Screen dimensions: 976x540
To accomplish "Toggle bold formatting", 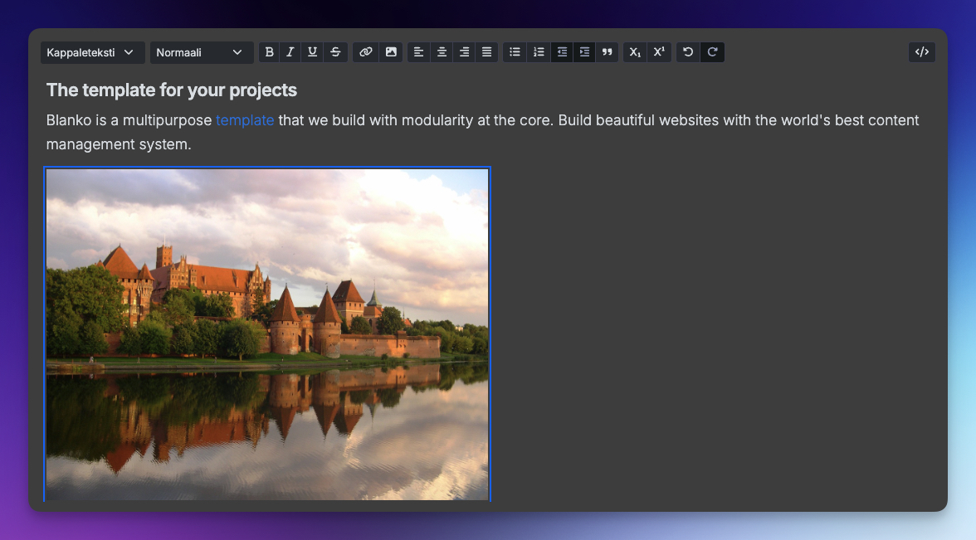I will click(269, 52).
